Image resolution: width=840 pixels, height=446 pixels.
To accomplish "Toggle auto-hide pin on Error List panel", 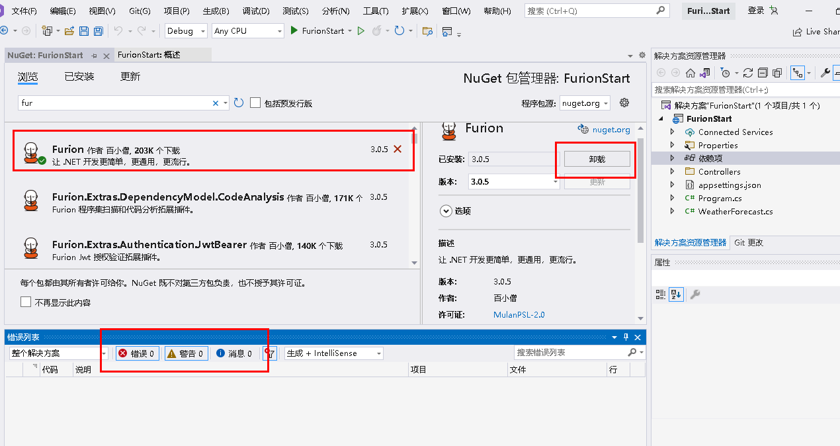I will (626, 337).
